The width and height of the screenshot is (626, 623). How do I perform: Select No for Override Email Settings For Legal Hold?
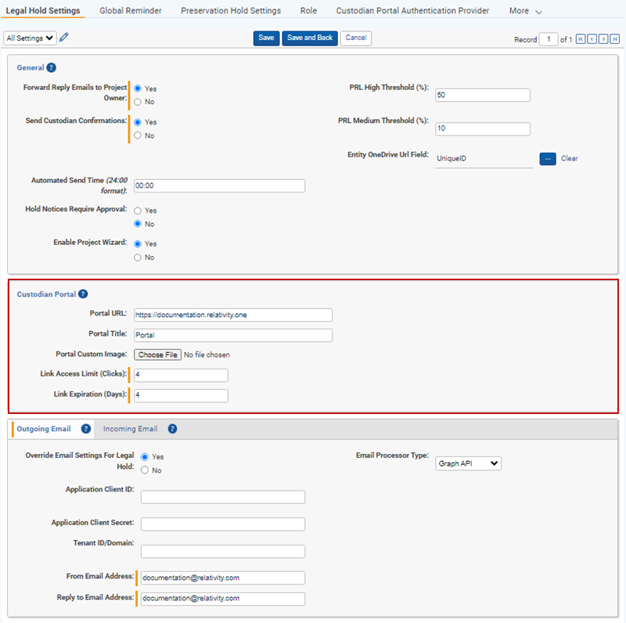pyautogui.click(x=145, y=470)
